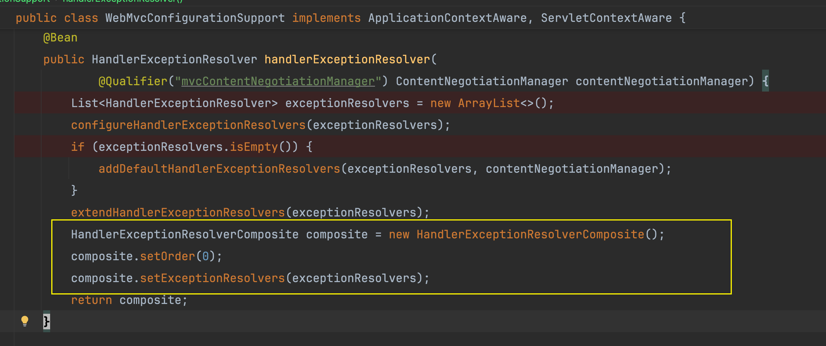Click the configureHandlerExceptionResolvers method call
This screenshot has height=346, width=826.
pos(188,125)
